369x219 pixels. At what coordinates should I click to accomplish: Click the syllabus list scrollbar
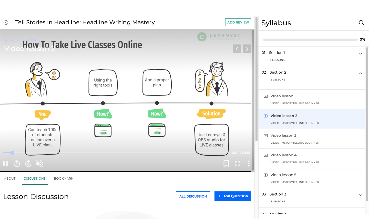pos(367,124)
